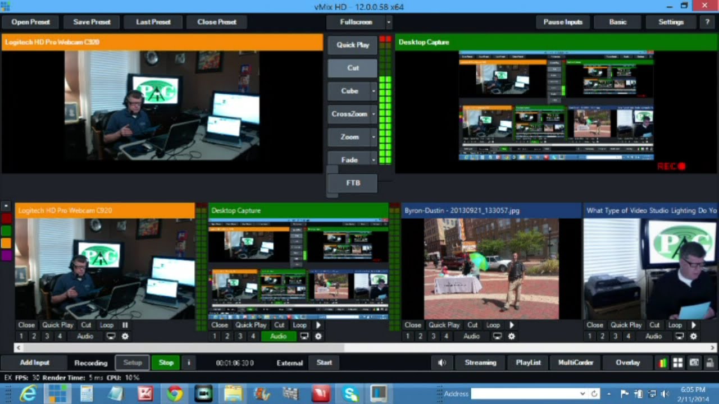The image size is (719, 404).
Task: Click Close Preset in the top bar
Action: (217, 22)
